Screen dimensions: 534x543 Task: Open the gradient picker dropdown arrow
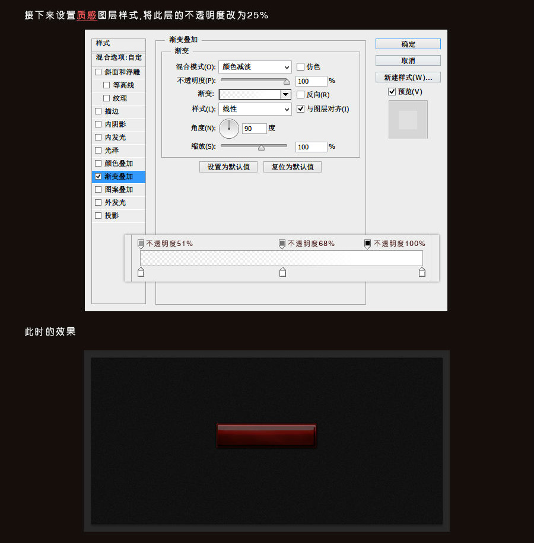286,94
